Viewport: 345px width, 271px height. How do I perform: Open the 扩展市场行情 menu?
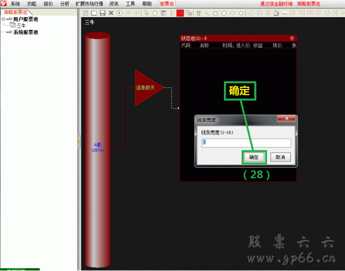pyautogui.click(x=89, y=3)
